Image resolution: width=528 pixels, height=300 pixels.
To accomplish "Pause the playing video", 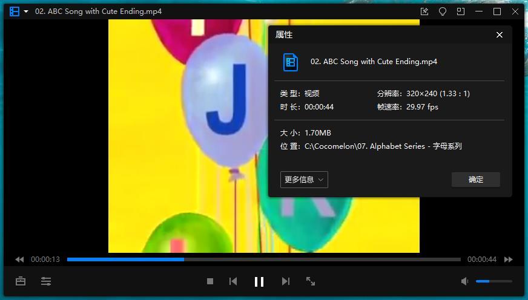I will [259, 281].
